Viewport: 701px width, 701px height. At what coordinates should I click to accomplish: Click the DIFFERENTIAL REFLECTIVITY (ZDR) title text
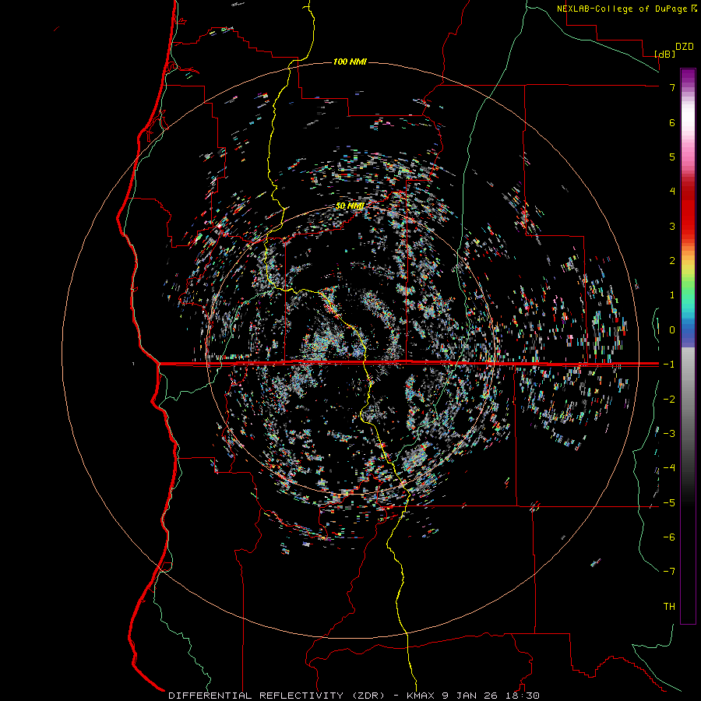(277, 696)
